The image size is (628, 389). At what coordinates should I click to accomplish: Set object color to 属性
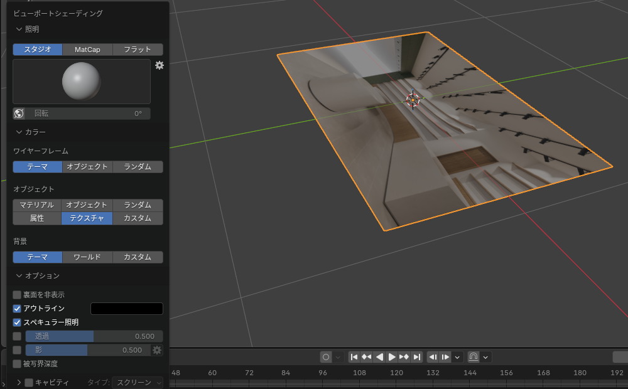click(x=37, y=218)
